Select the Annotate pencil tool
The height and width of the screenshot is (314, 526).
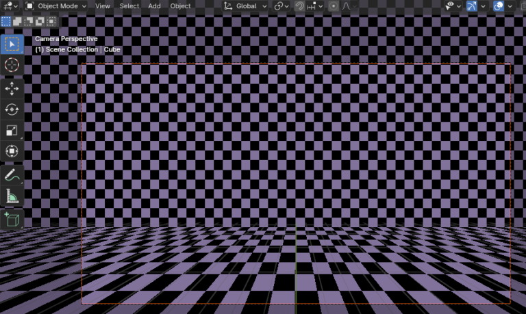coord(12,175)
